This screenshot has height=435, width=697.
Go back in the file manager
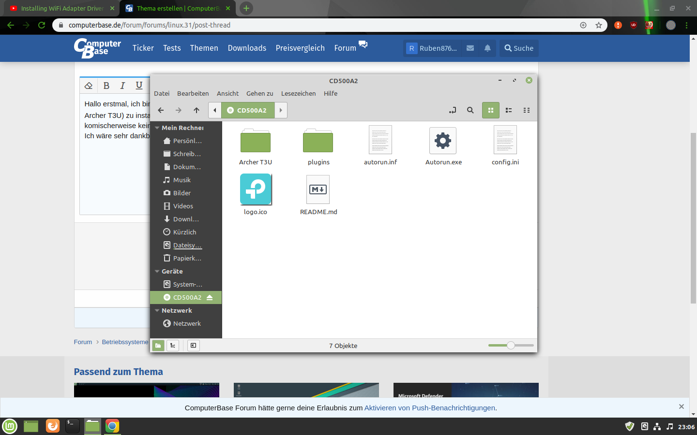[161, 110]
